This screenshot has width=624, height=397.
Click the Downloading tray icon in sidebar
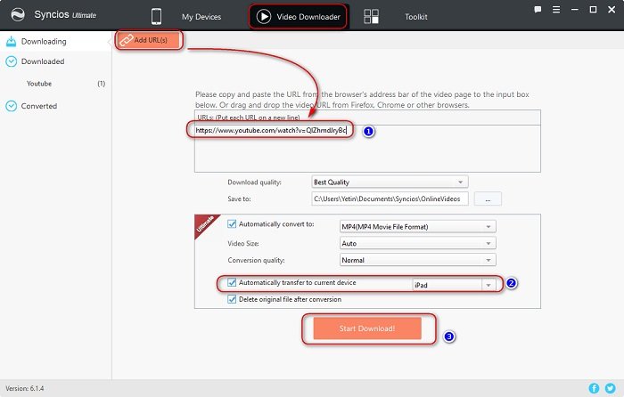coord(11,41)
